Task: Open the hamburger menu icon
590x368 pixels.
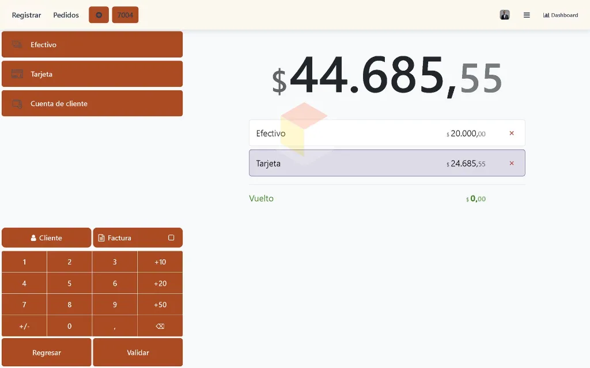Action: pos(527,15)
